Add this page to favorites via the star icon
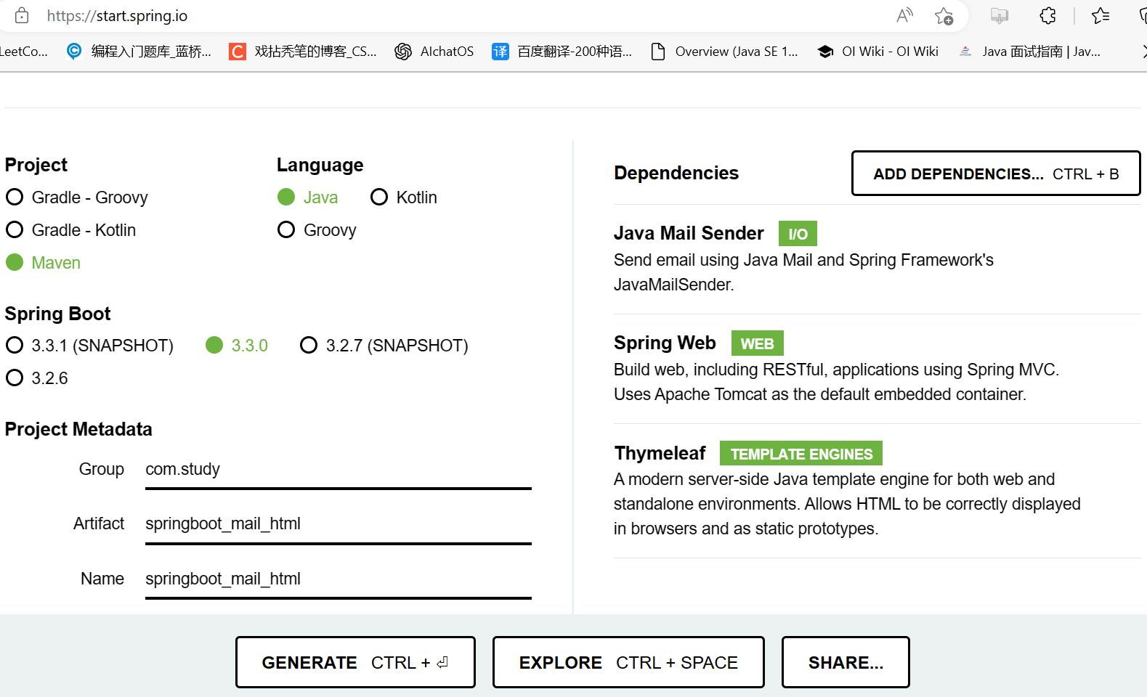Screen dimensions: 1147x697 pos(944,15)
